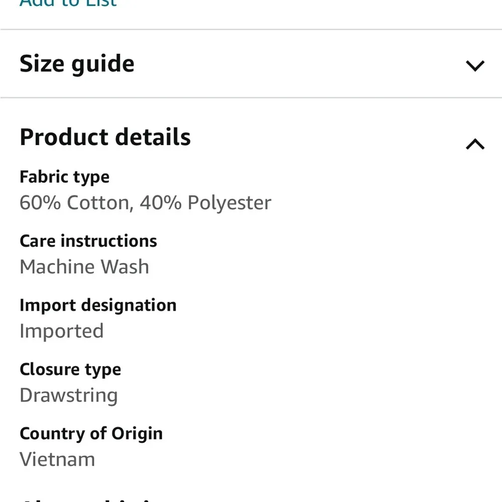502x502 pixels.
Task: Click the Product details heading
Action: click(x=105, y=137)
